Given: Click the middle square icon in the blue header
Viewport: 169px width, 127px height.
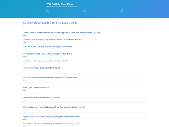Looking at the screenshot, I should pyautogui.click(x=84, y=10).
